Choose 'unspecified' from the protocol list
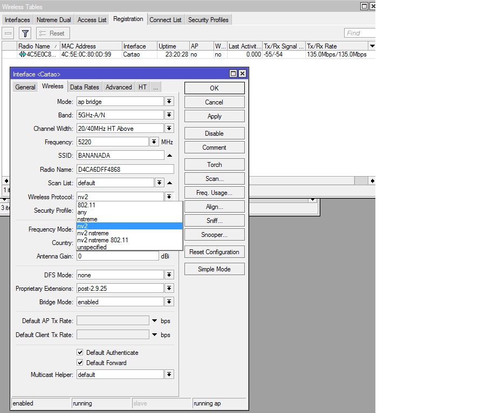Image resolution: width=500 pixels, height=413 pixels. tap(129, 247)
